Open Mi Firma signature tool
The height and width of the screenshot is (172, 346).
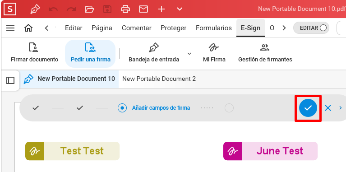(214, 53)
